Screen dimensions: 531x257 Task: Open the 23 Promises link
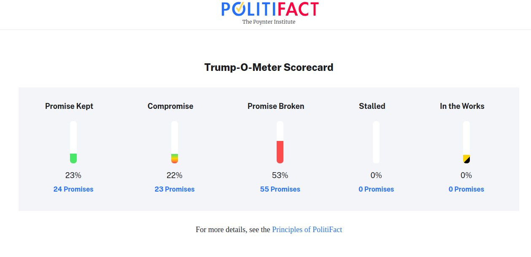[x=175, y=189]
